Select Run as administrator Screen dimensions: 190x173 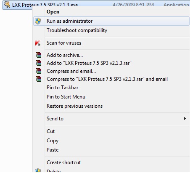(x=111, y=21)
